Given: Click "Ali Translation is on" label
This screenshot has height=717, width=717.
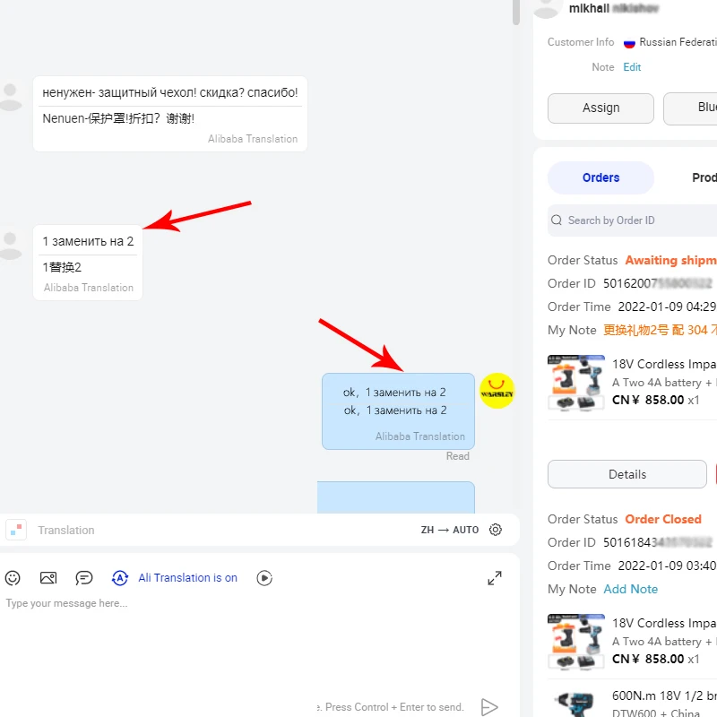Looking at the screenshot, I should [188, 578].
